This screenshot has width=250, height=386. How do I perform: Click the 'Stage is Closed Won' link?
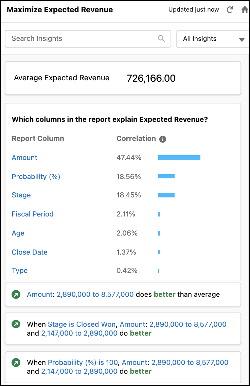[82, 324]
